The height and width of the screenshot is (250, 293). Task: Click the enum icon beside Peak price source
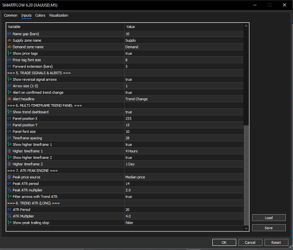[9, 177]
